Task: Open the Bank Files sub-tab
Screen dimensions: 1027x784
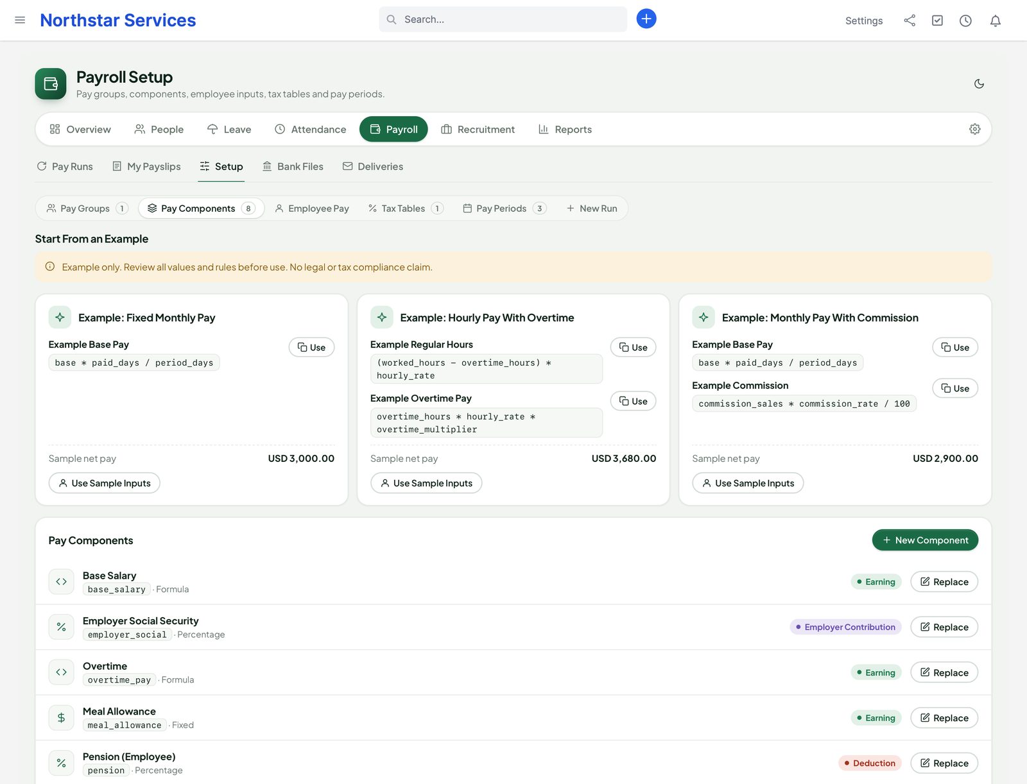Action: pyautogui.click(x=293, y=166)
